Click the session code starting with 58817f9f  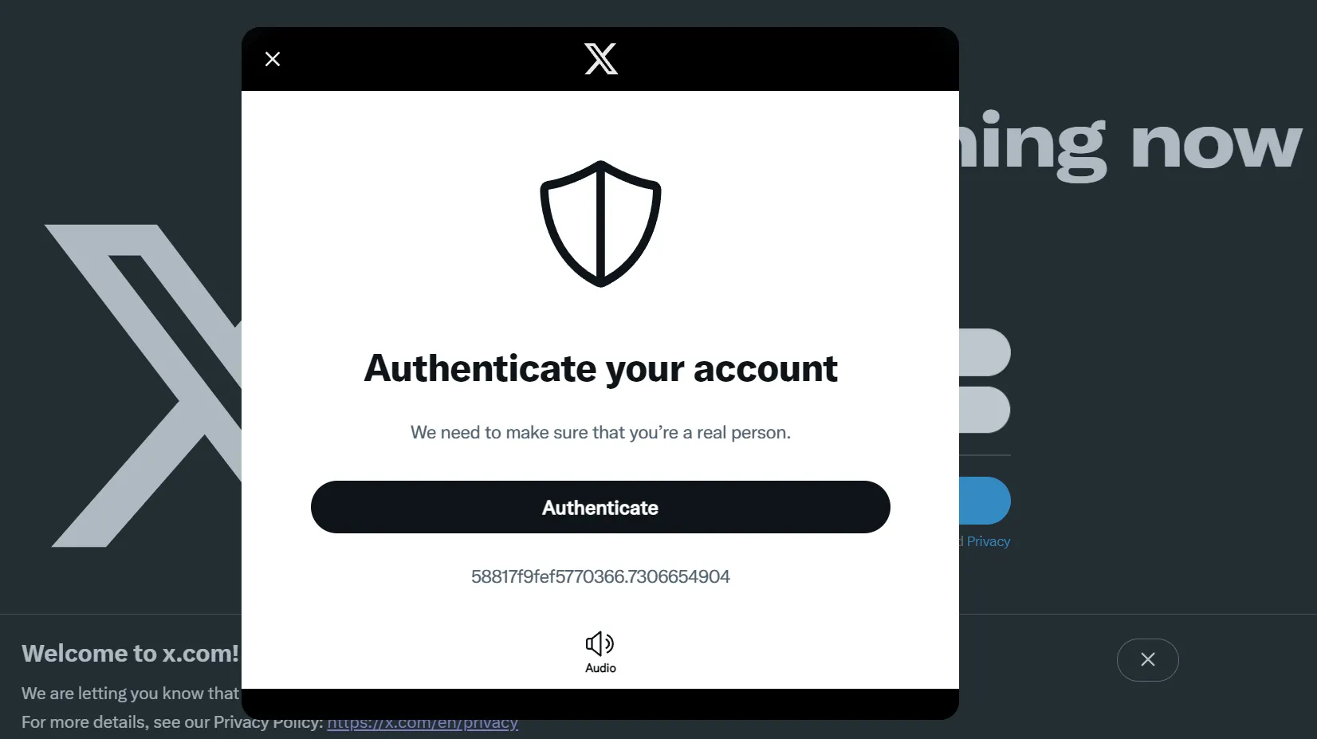(x=600, y=576)
